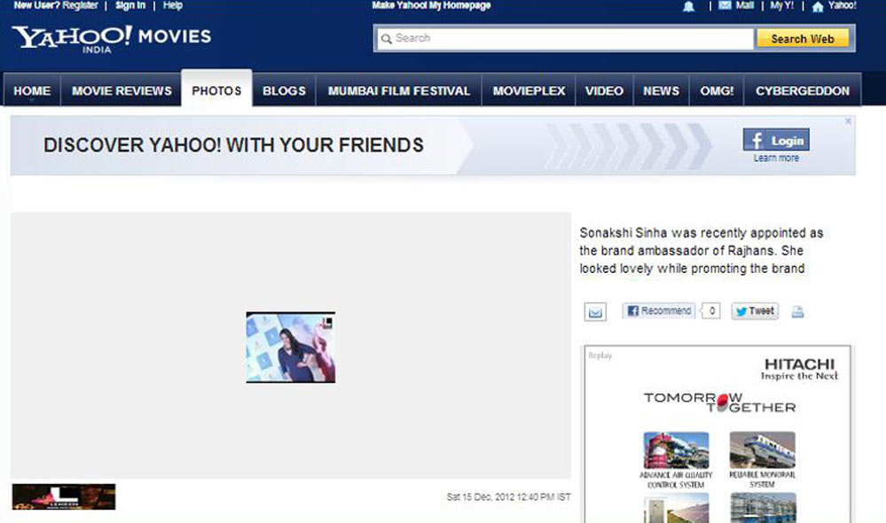Click the Facebook Login button
The height and width of the screenshot is (523, 886).
click(776, 140)
